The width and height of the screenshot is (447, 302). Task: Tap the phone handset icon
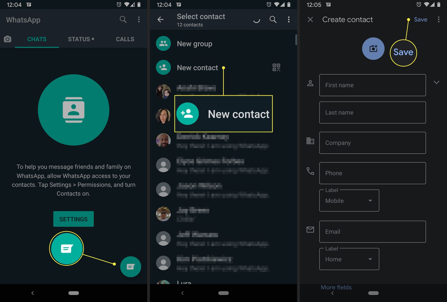pyautogui.click(x=310, y=171)
